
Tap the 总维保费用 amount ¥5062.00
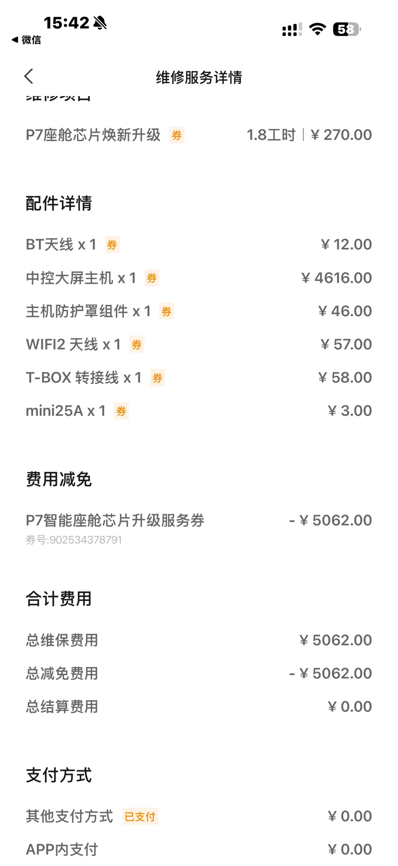coord(336,640)
